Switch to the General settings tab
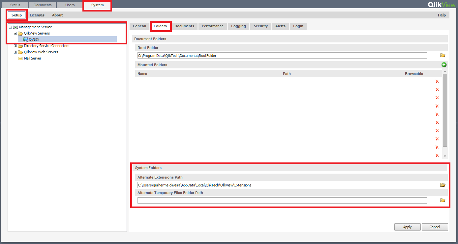This screenshot has height=244, width=458. [139, 26]
